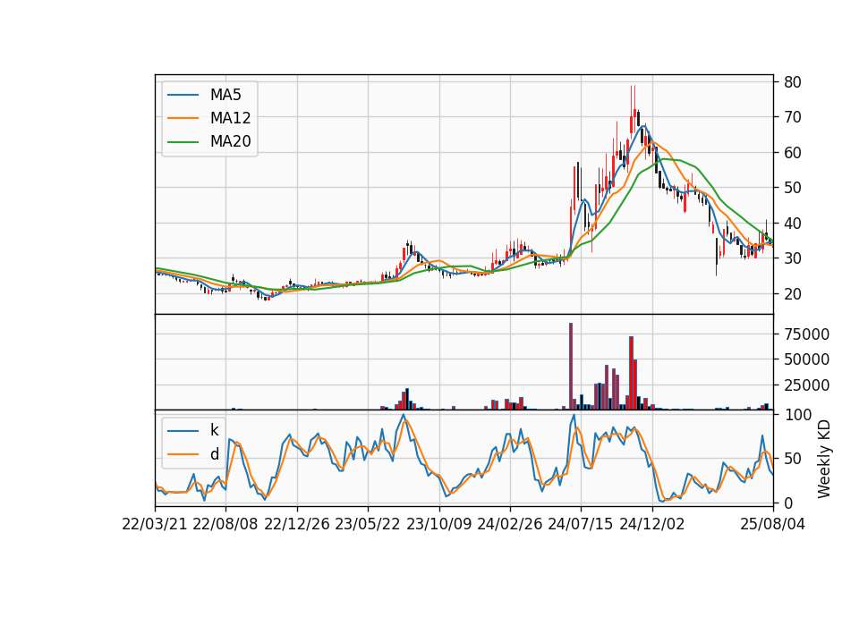Click the MA12 legend label
Viewport: 859px width, 617px height.
coord(230,118)
